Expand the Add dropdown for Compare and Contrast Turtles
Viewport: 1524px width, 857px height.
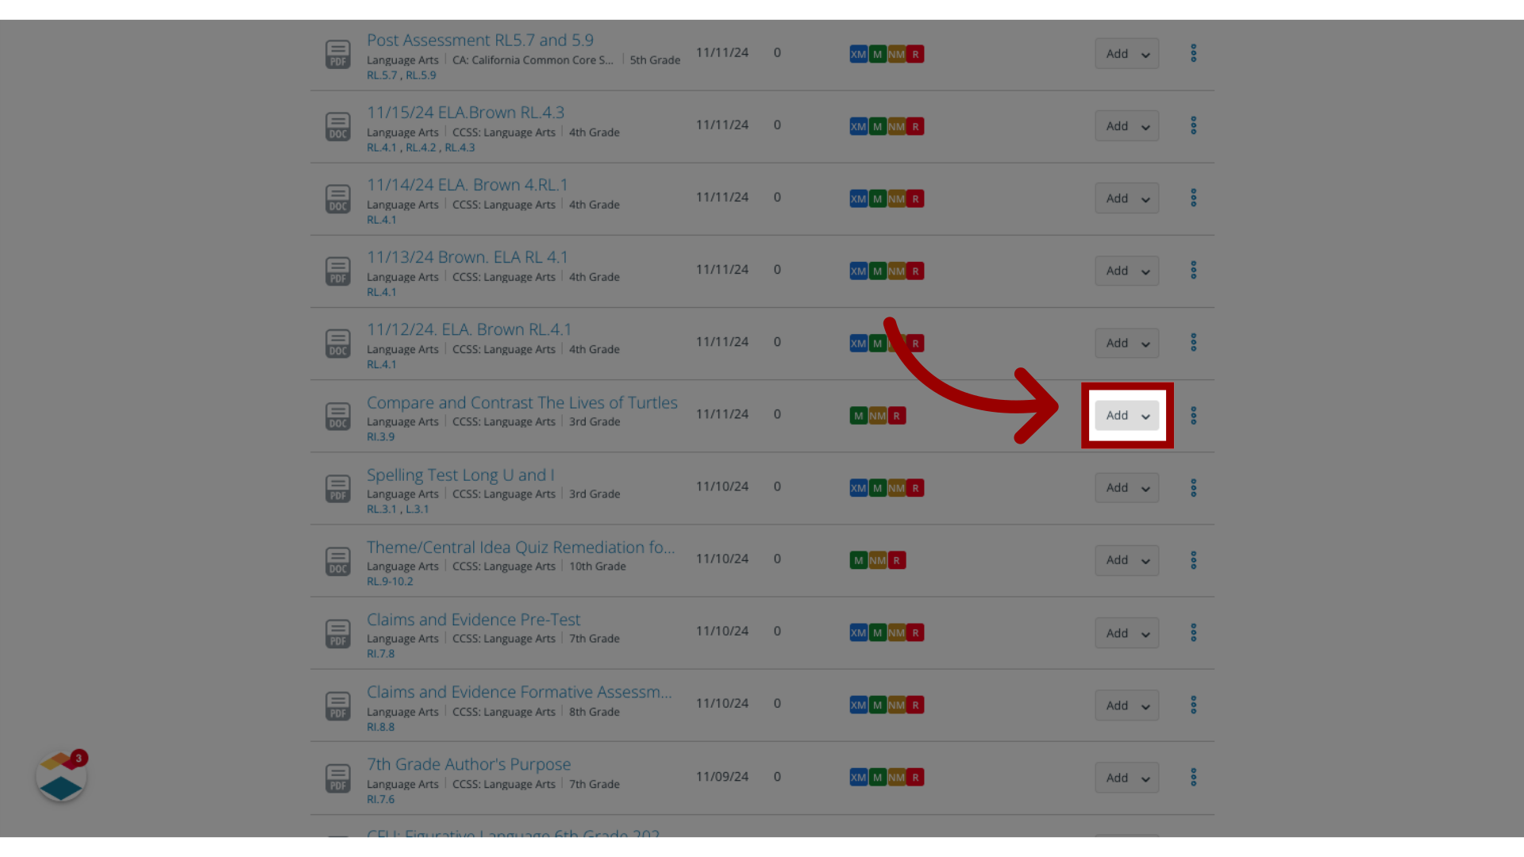click(x=1145, y=416)
